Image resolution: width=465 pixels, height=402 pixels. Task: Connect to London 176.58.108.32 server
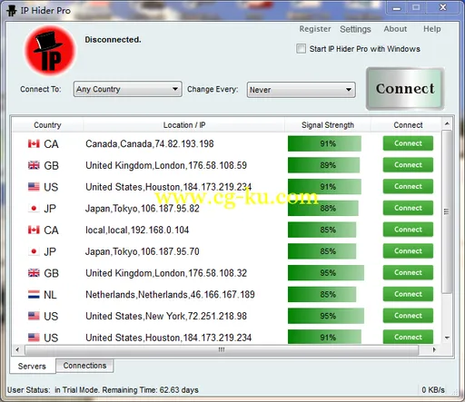pos(408,272)
